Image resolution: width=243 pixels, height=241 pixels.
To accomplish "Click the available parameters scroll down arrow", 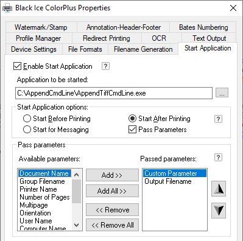I will point(77,225).
